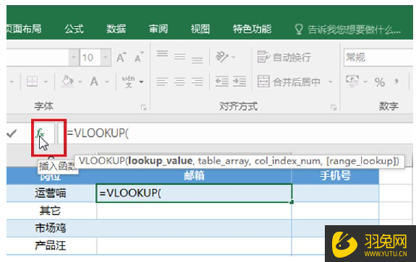Increase font size with larger A icon
This screenshot has height=262, width=416.
coord(122,57)
